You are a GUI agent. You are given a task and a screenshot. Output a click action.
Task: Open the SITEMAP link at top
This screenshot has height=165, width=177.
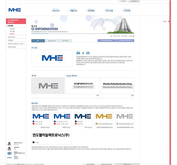[x=123, y=1]
